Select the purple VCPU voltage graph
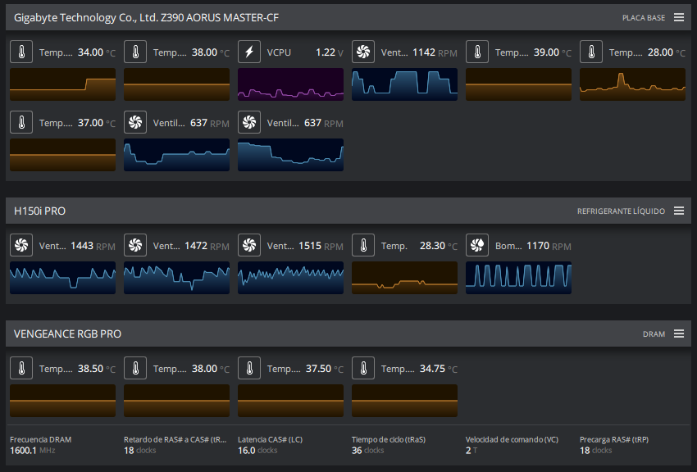The height and width of the screenshot is (472, 697). coord(291,84)
